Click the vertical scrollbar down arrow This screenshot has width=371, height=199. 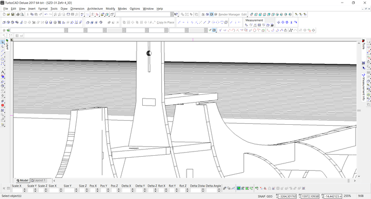pyautogui.click(x=359, y=176)
